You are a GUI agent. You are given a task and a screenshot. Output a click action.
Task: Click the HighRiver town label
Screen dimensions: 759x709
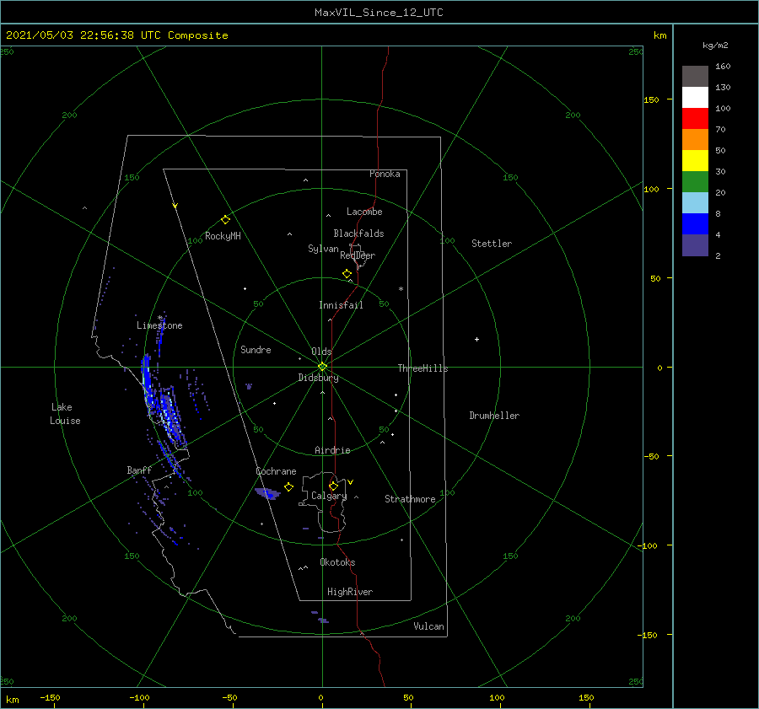350,592
